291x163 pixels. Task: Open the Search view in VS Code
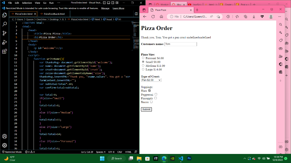click(4, 24)
